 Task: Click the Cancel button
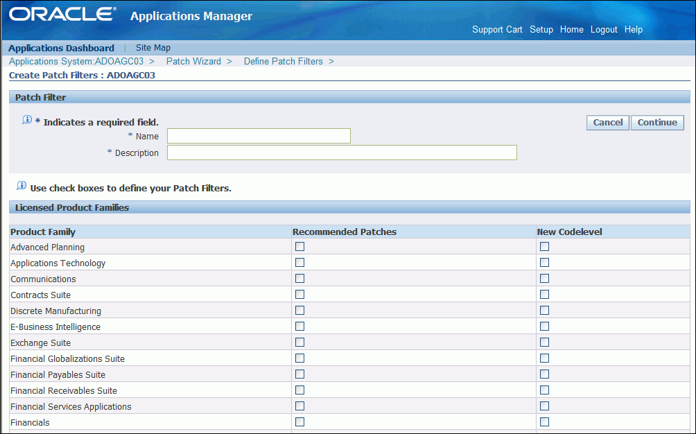608,123
